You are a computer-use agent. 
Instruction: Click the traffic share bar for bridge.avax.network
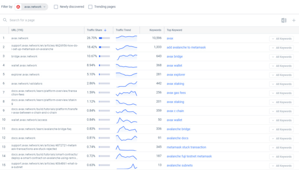pyautogui.click(x=104, y=56)
